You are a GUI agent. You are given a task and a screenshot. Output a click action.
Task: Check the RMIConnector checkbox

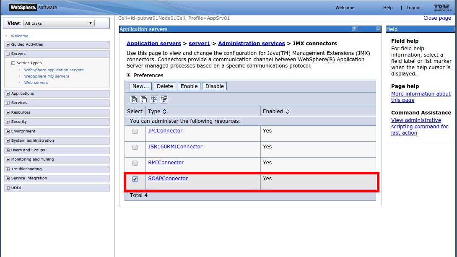[x=135, y=163]
